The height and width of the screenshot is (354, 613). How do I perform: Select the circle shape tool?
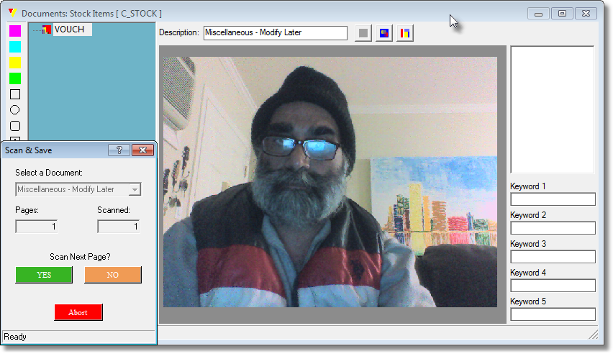click(x=15, y=110)
